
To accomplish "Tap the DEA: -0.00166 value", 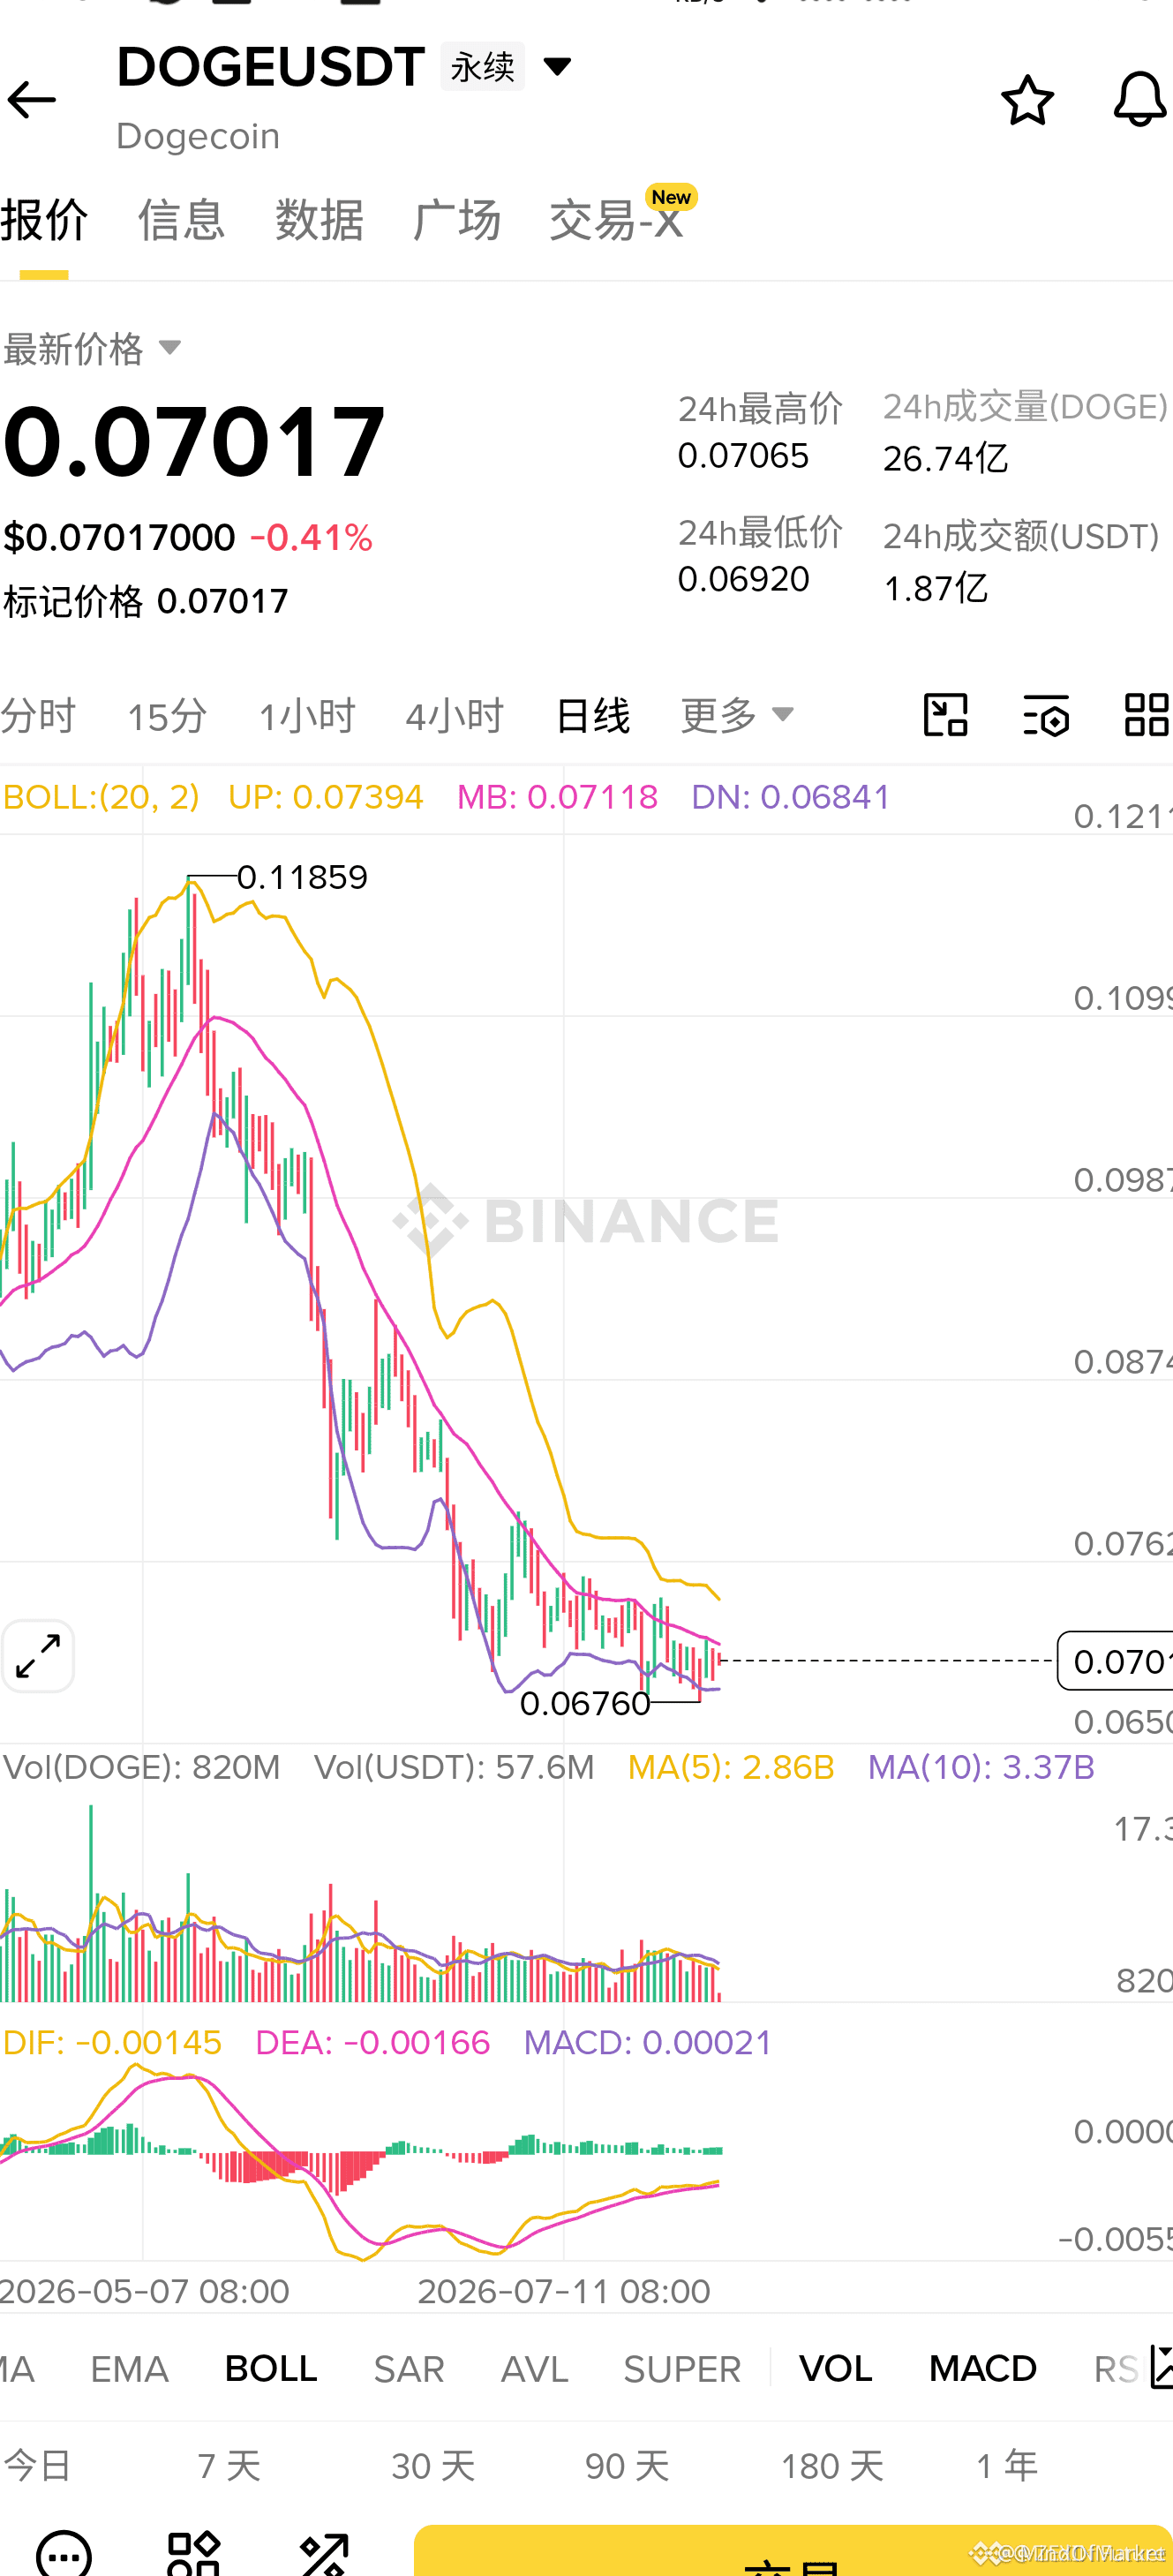I will [x=373, y=2042].
